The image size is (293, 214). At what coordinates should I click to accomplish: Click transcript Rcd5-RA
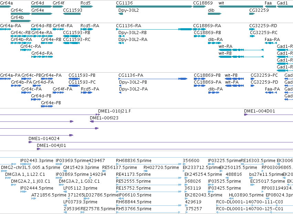click(x=90, y=26)
